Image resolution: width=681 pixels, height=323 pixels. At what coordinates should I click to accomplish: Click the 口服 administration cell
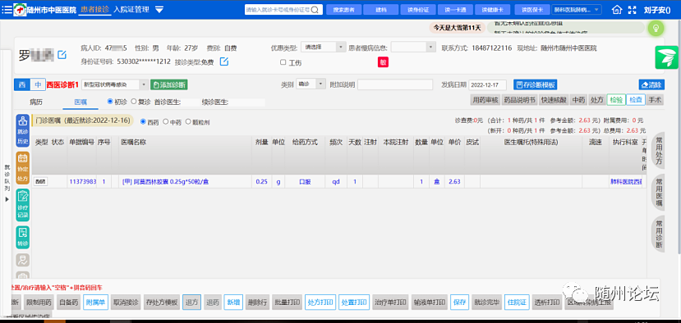(305, 182)
